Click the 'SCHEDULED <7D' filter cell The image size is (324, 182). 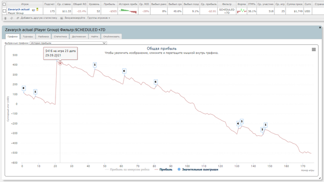click(x=227, y=11)
